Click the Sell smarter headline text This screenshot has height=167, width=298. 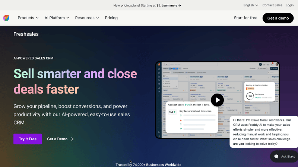75,81
